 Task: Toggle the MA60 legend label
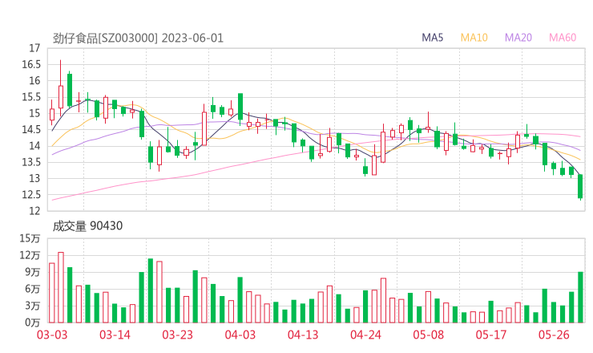click(563, 38)
